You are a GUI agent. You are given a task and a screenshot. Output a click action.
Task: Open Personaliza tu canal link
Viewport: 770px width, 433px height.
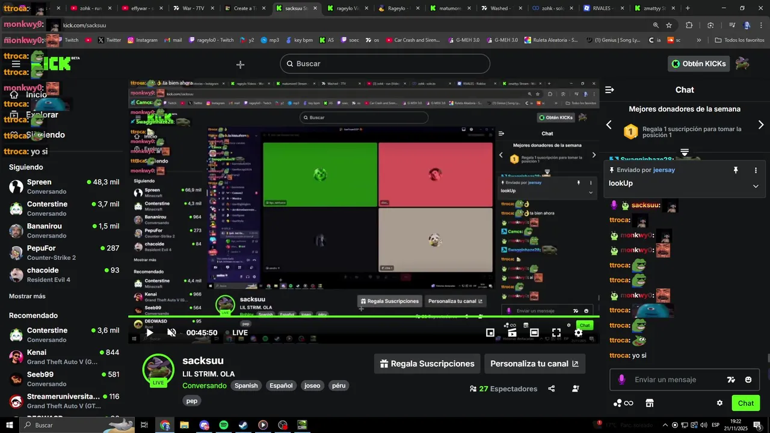point(534,364)
